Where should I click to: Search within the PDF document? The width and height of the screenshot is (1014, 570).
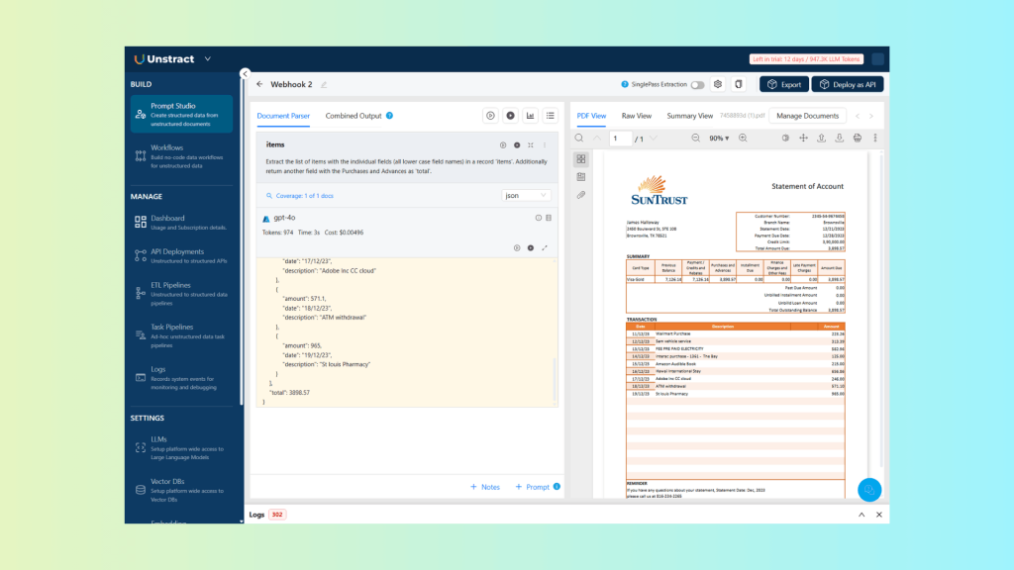(x=579, y=138)
